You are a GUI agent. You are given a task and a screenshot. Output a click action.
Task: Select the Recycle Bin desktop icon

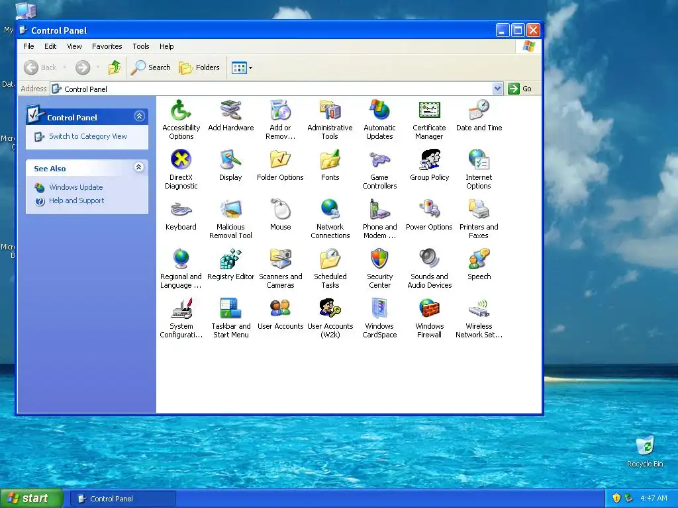(645, 452)
